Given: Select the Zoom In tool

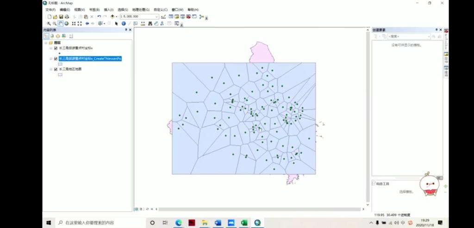Looking at the screenshot, I should 49,23.
